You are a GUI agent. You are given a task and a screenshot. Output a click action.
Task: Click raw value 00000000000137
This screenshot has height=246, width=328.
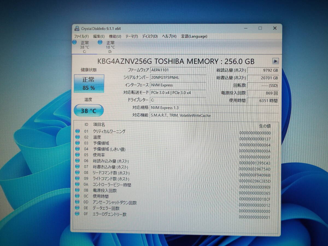(x=255, y=139)
